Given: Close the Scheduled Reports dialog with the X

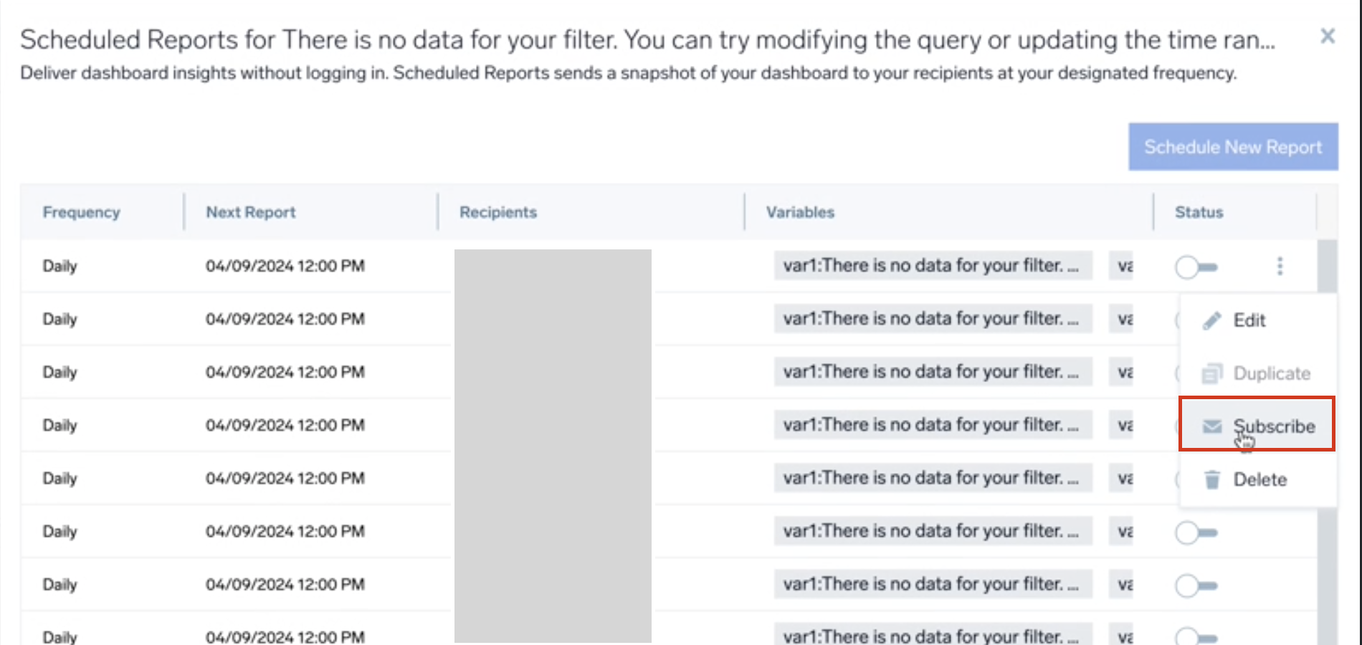Looking at the screenshot, I should coord(1328,37).
